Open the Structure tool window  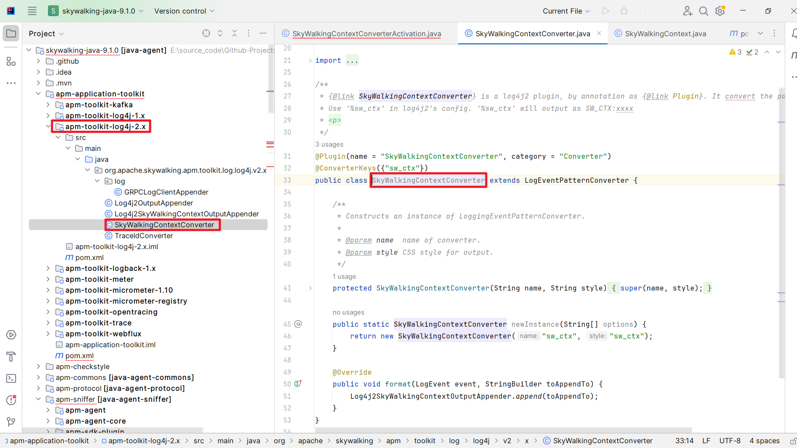[x=11, y=62]
